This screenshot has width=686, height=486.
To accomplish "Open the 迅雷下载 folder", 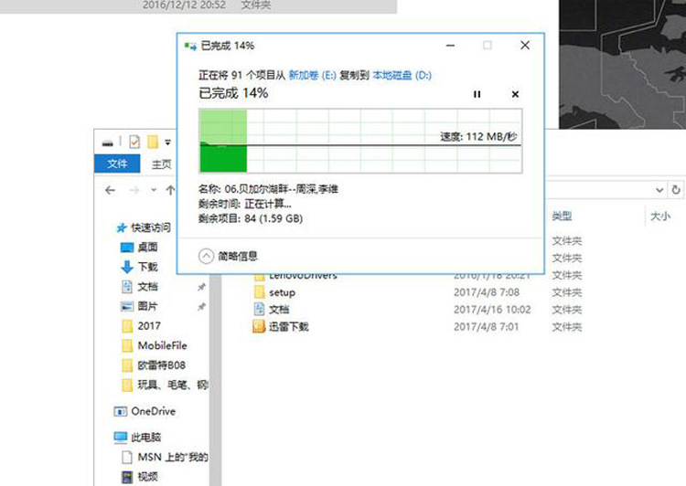I will [288, 326].
